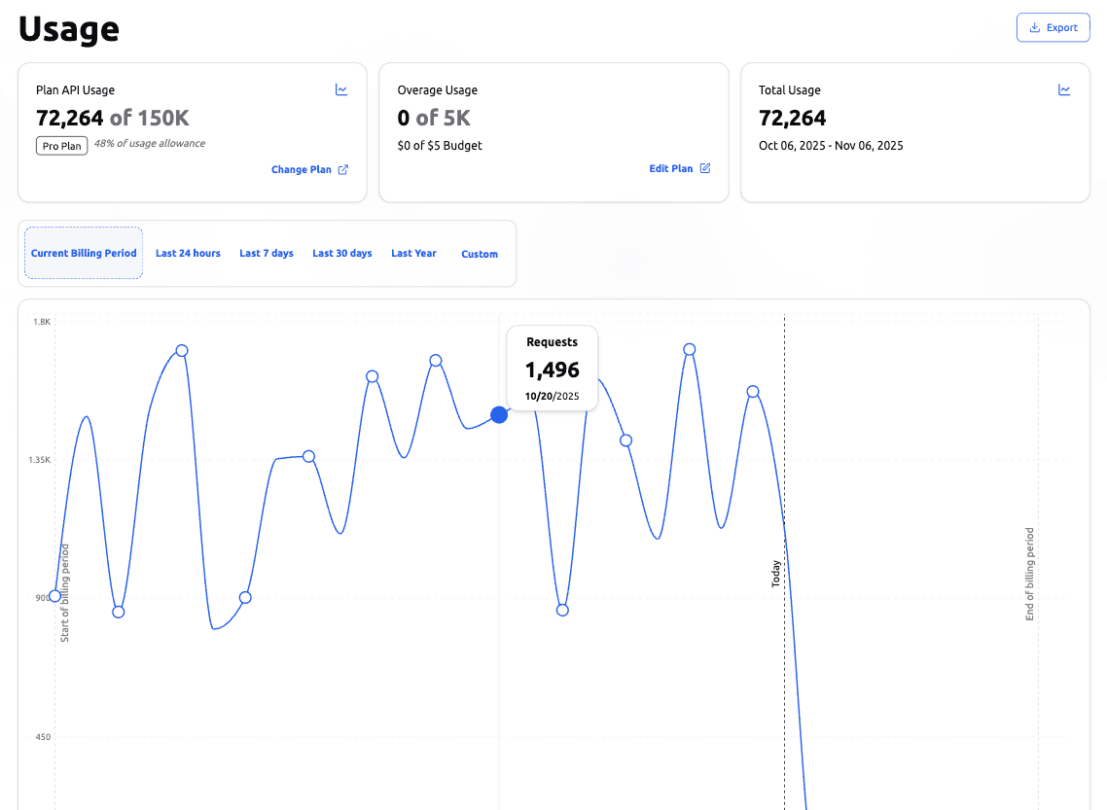Open the chart icon on Plan API Usage card

click(x=341, y=88)
